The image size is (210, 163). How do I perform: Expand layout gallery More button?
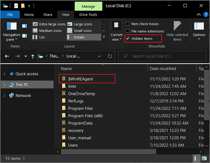(x=104, y=37)
